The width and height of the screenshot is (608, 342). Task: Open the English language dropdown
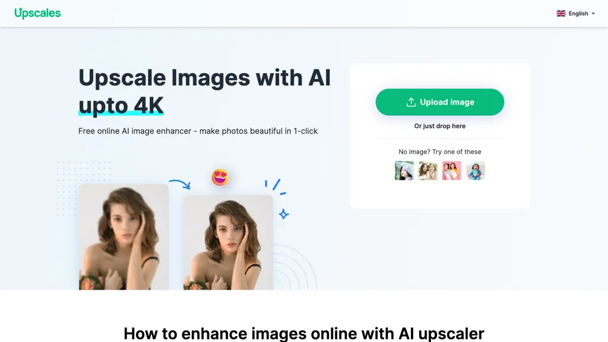click(576, 14)
